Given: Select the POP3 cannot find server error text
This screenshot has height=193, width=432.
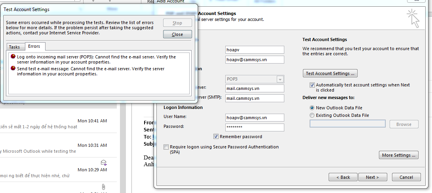Looking at the screenshot, I should (x=97, y=59).
